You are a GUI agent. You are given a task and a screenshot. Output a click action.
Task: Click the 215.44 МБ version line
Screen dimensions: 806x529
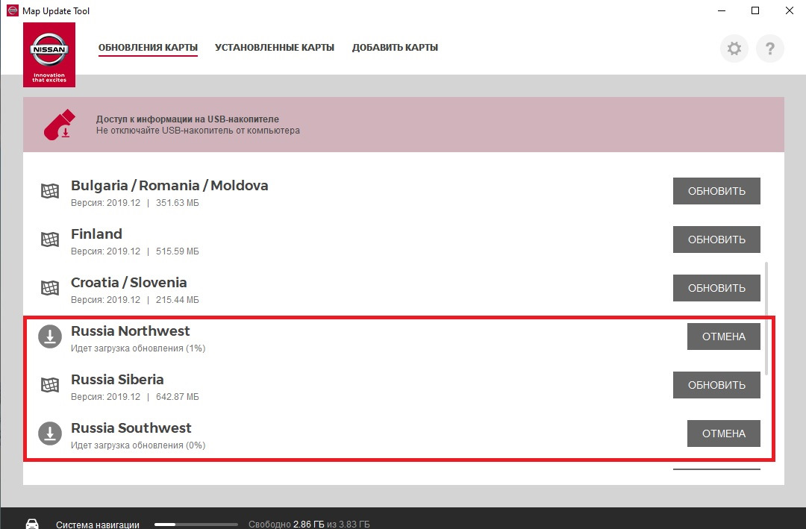tap(134, 299)
